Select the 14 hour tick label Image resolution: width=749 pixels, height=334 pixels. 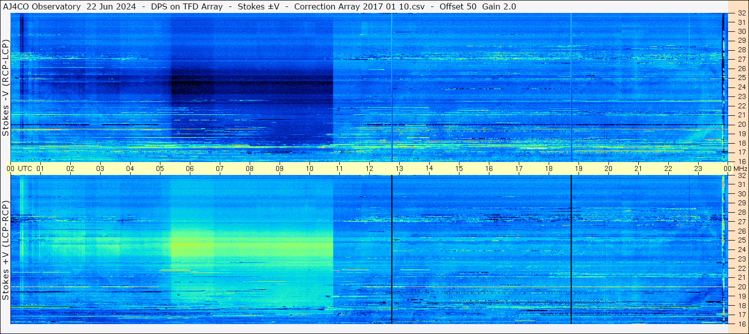point(429,168)
